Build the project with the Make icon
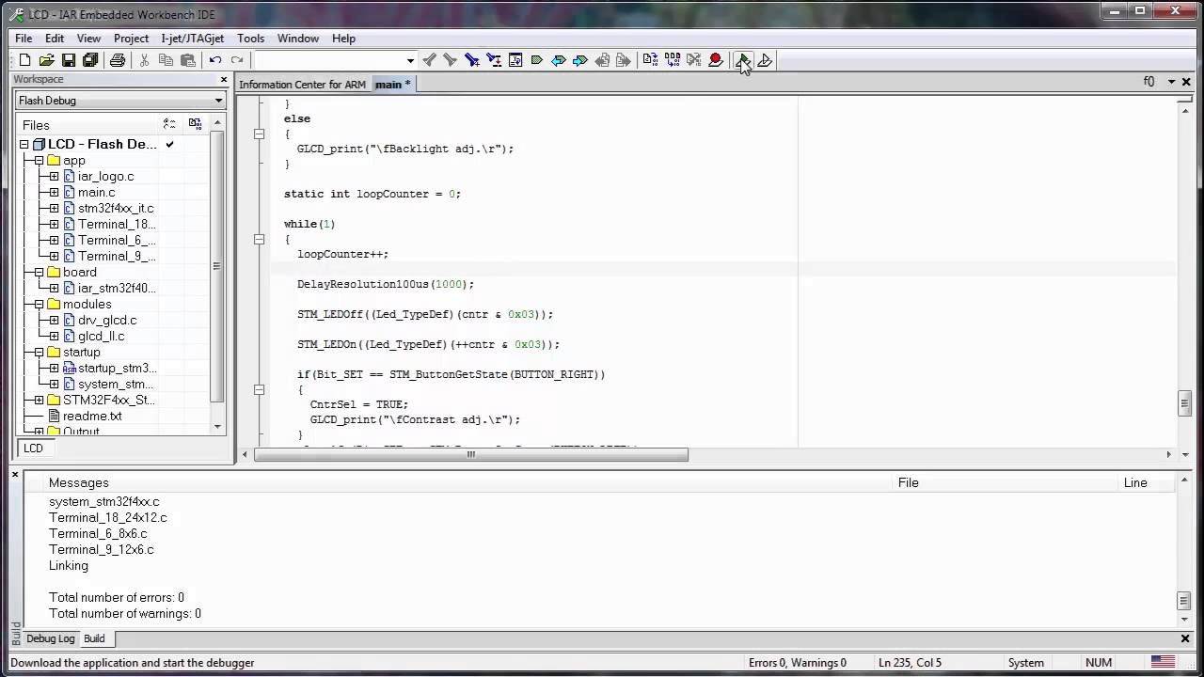The image size is (1204, 677). (x=672, y=60)
